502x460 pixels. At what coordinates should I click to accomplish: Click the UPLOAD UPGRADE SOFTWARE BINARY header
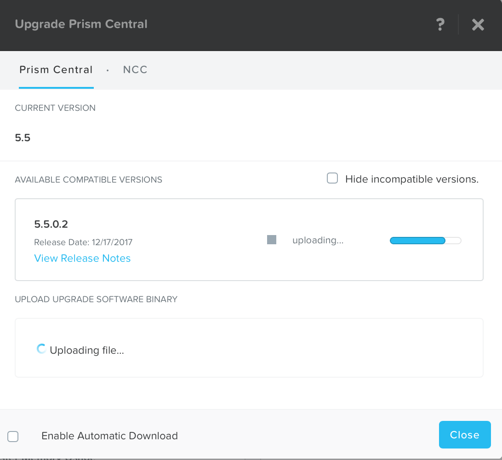pos(96,299)
